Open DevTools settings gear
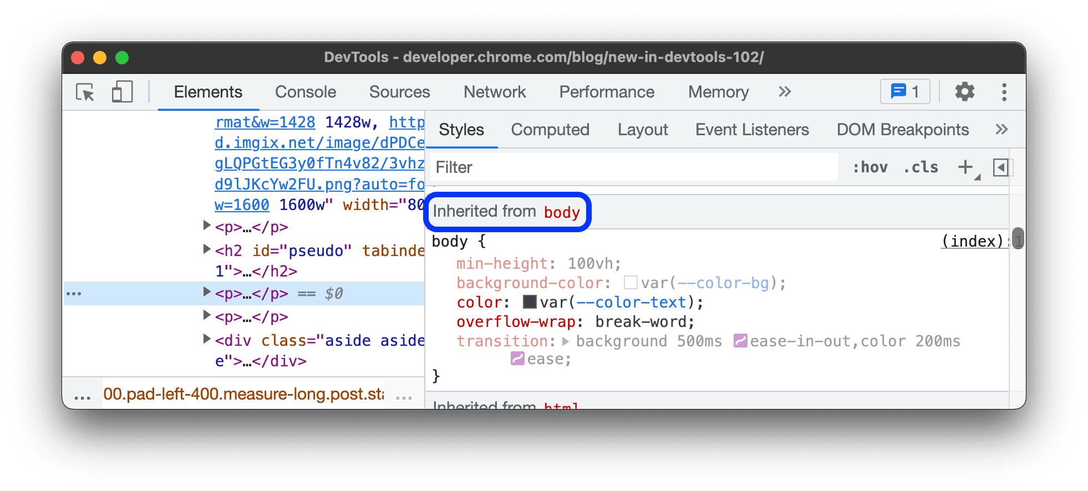Viewport: 1088px width, 491px height. point(964,92)
